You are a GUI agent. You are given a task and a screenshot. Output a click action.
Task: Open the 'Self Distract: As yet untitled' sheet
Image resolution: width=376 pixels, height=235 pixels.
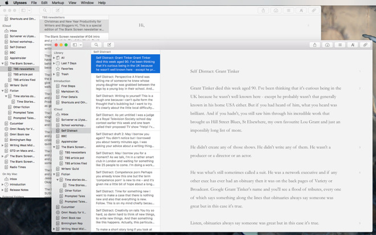coord(125,121)
